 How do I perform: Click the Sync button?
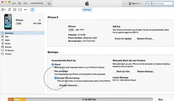click(161, 99)
